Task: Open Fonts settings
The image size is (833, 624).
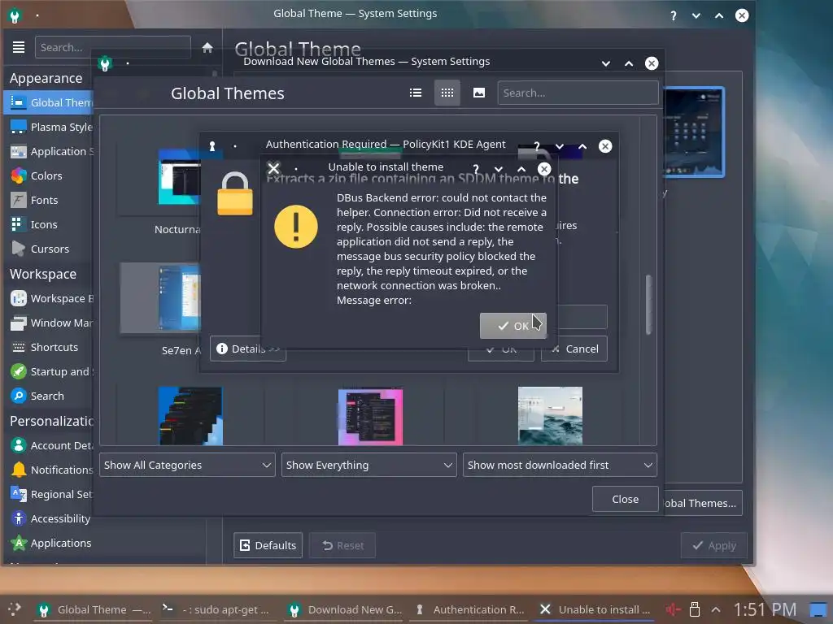Action: (x=49, y=200)
